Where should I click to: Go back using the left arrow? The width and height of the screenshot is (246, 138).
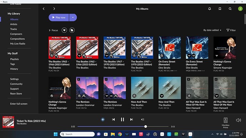pos(43,9)
